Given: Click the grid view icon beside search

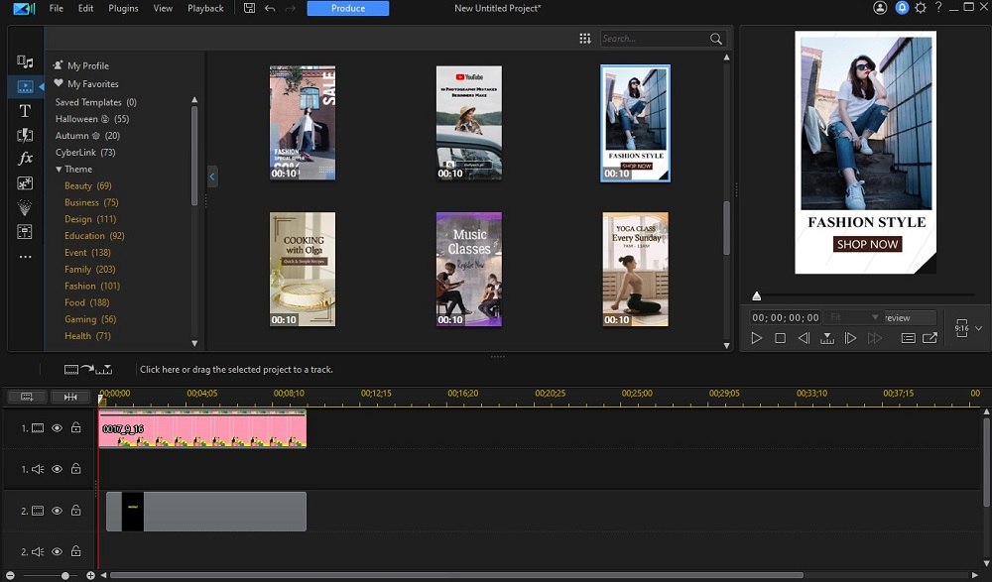Looking at the screenshot, I should [585, 38].
